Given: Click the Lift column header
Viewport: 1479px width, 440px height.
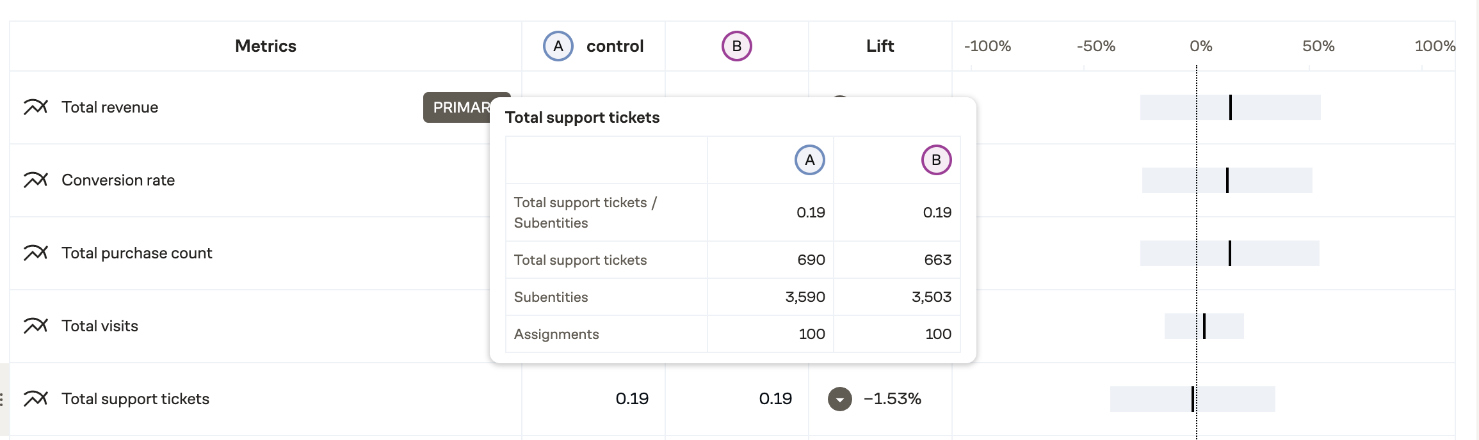Looking at the screenshot, I should click(x=880, y=46).
